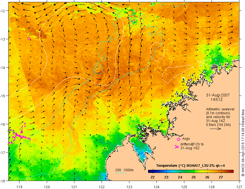This screenshot has width=245, height=189.
Task: Click the longitude axis label 124
Action: (x=157, y=187)
